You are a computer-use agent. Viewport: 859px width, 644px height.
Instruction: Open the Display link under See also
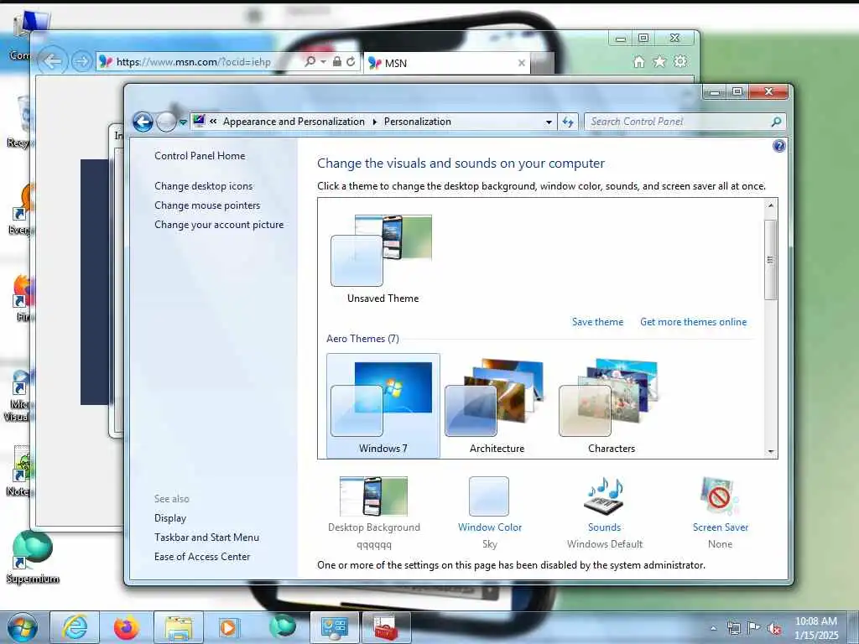click(x=170, y=518)
